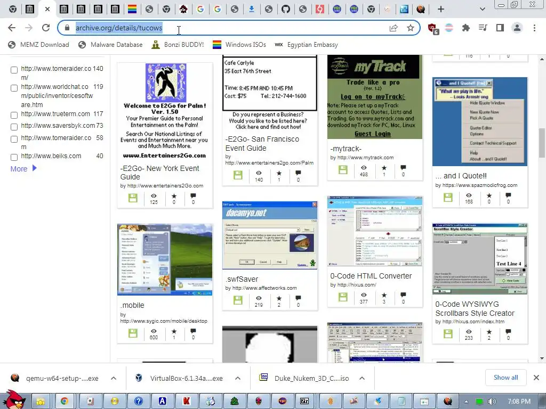This screenshot has width=546, height=409.
Task: Open the '... and I Quote!!' item
Action: tap(461, 176)
